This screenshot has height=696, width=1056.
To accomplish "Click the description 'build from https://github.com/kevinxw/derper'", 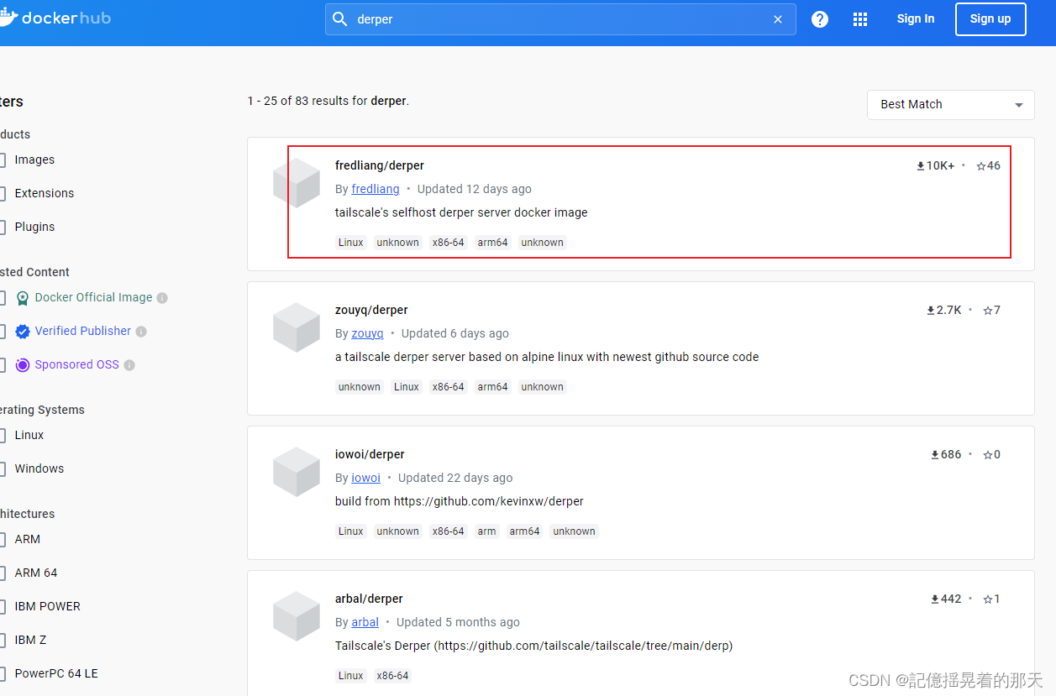I will pos(460,501).
